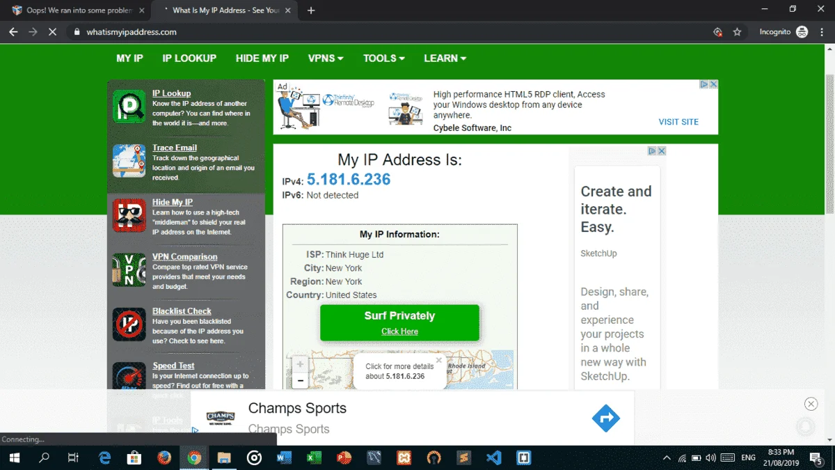
Task: Go to MY IP in the navigation bar
Action: [x=129, y=58]
